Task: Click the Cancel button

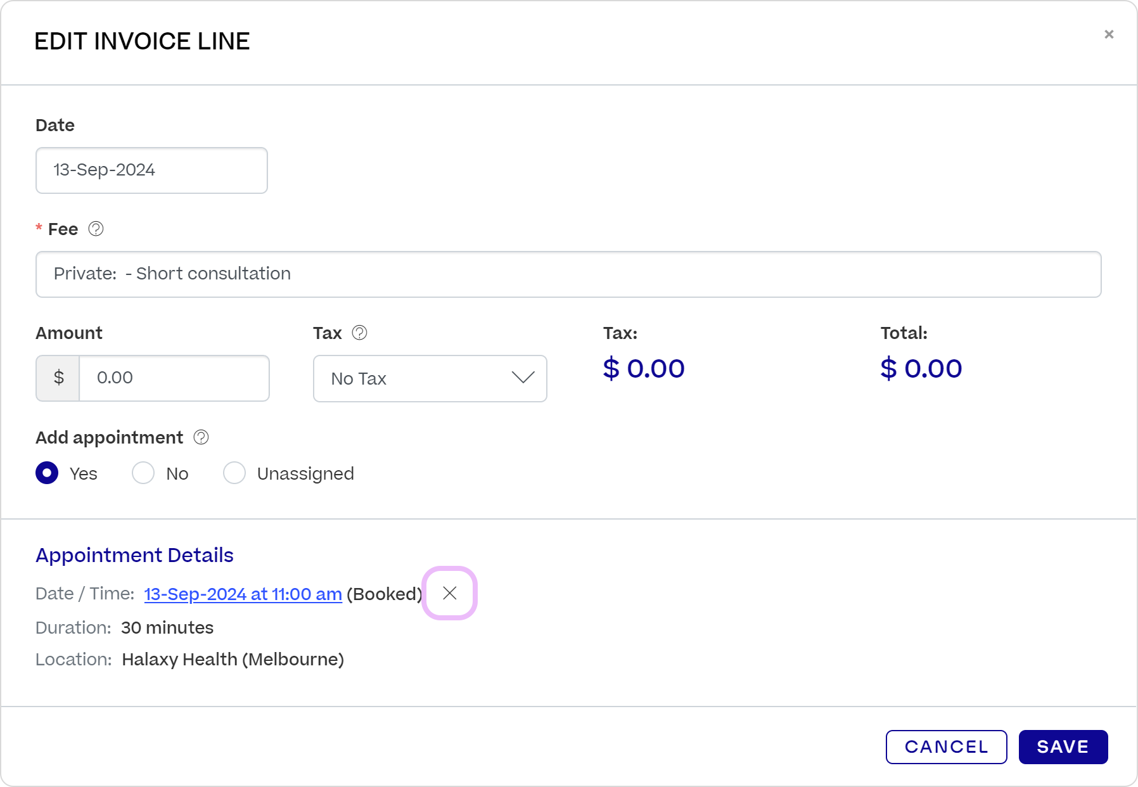Action: (946, 747)
